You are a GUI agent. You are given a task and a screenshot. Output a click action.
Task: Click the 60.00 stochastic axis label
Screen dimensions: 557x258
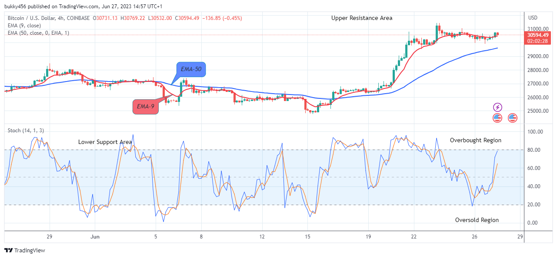534,168
